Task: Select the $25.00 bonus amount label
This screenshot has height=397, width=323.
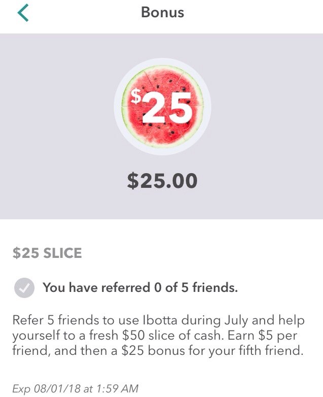Action: pos(162,181)
